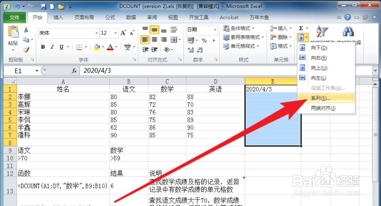Open Excel Help question mark
This screenshot has height=206, width=381.
[348, 17]
